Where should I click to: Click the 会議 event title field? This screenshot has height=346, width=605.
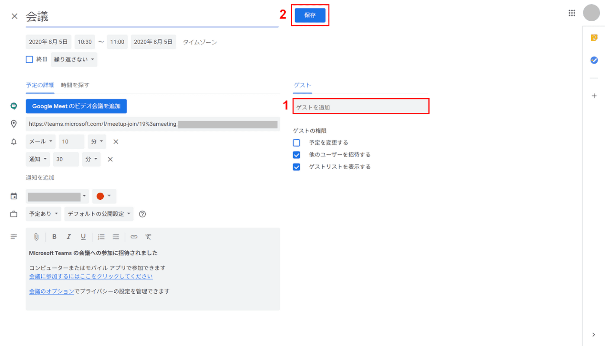tap(152, 17)
